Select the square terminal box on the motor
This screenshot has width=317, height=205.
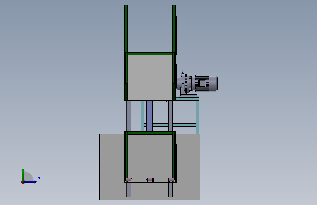point(202,83)
